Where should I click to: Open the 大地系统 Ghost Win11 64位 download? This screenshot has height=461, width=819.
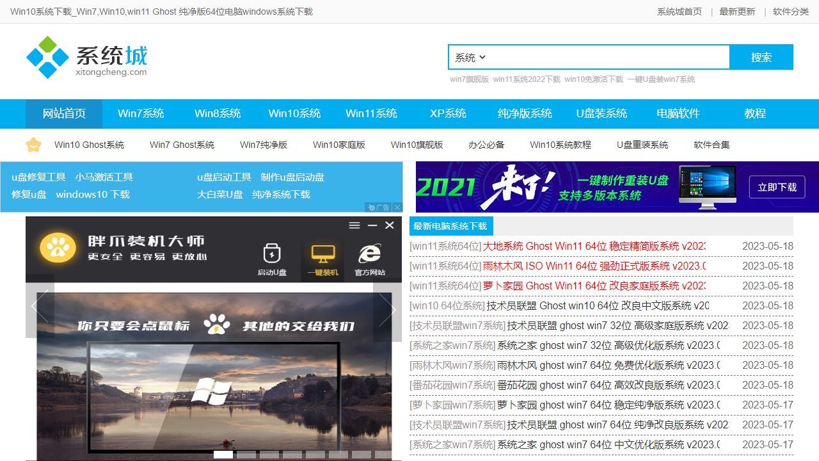tap(594, 246)
